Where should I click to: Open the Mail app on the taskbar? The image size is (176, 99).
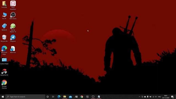click(x=70, y=97)
